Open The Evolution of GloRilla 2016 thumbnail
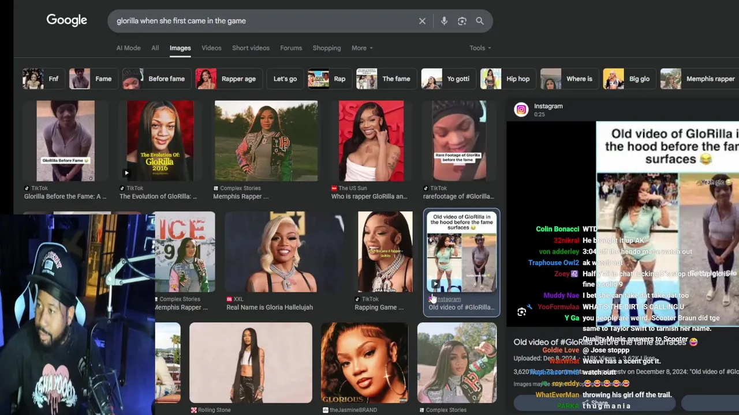 click(x=160, y=141)
